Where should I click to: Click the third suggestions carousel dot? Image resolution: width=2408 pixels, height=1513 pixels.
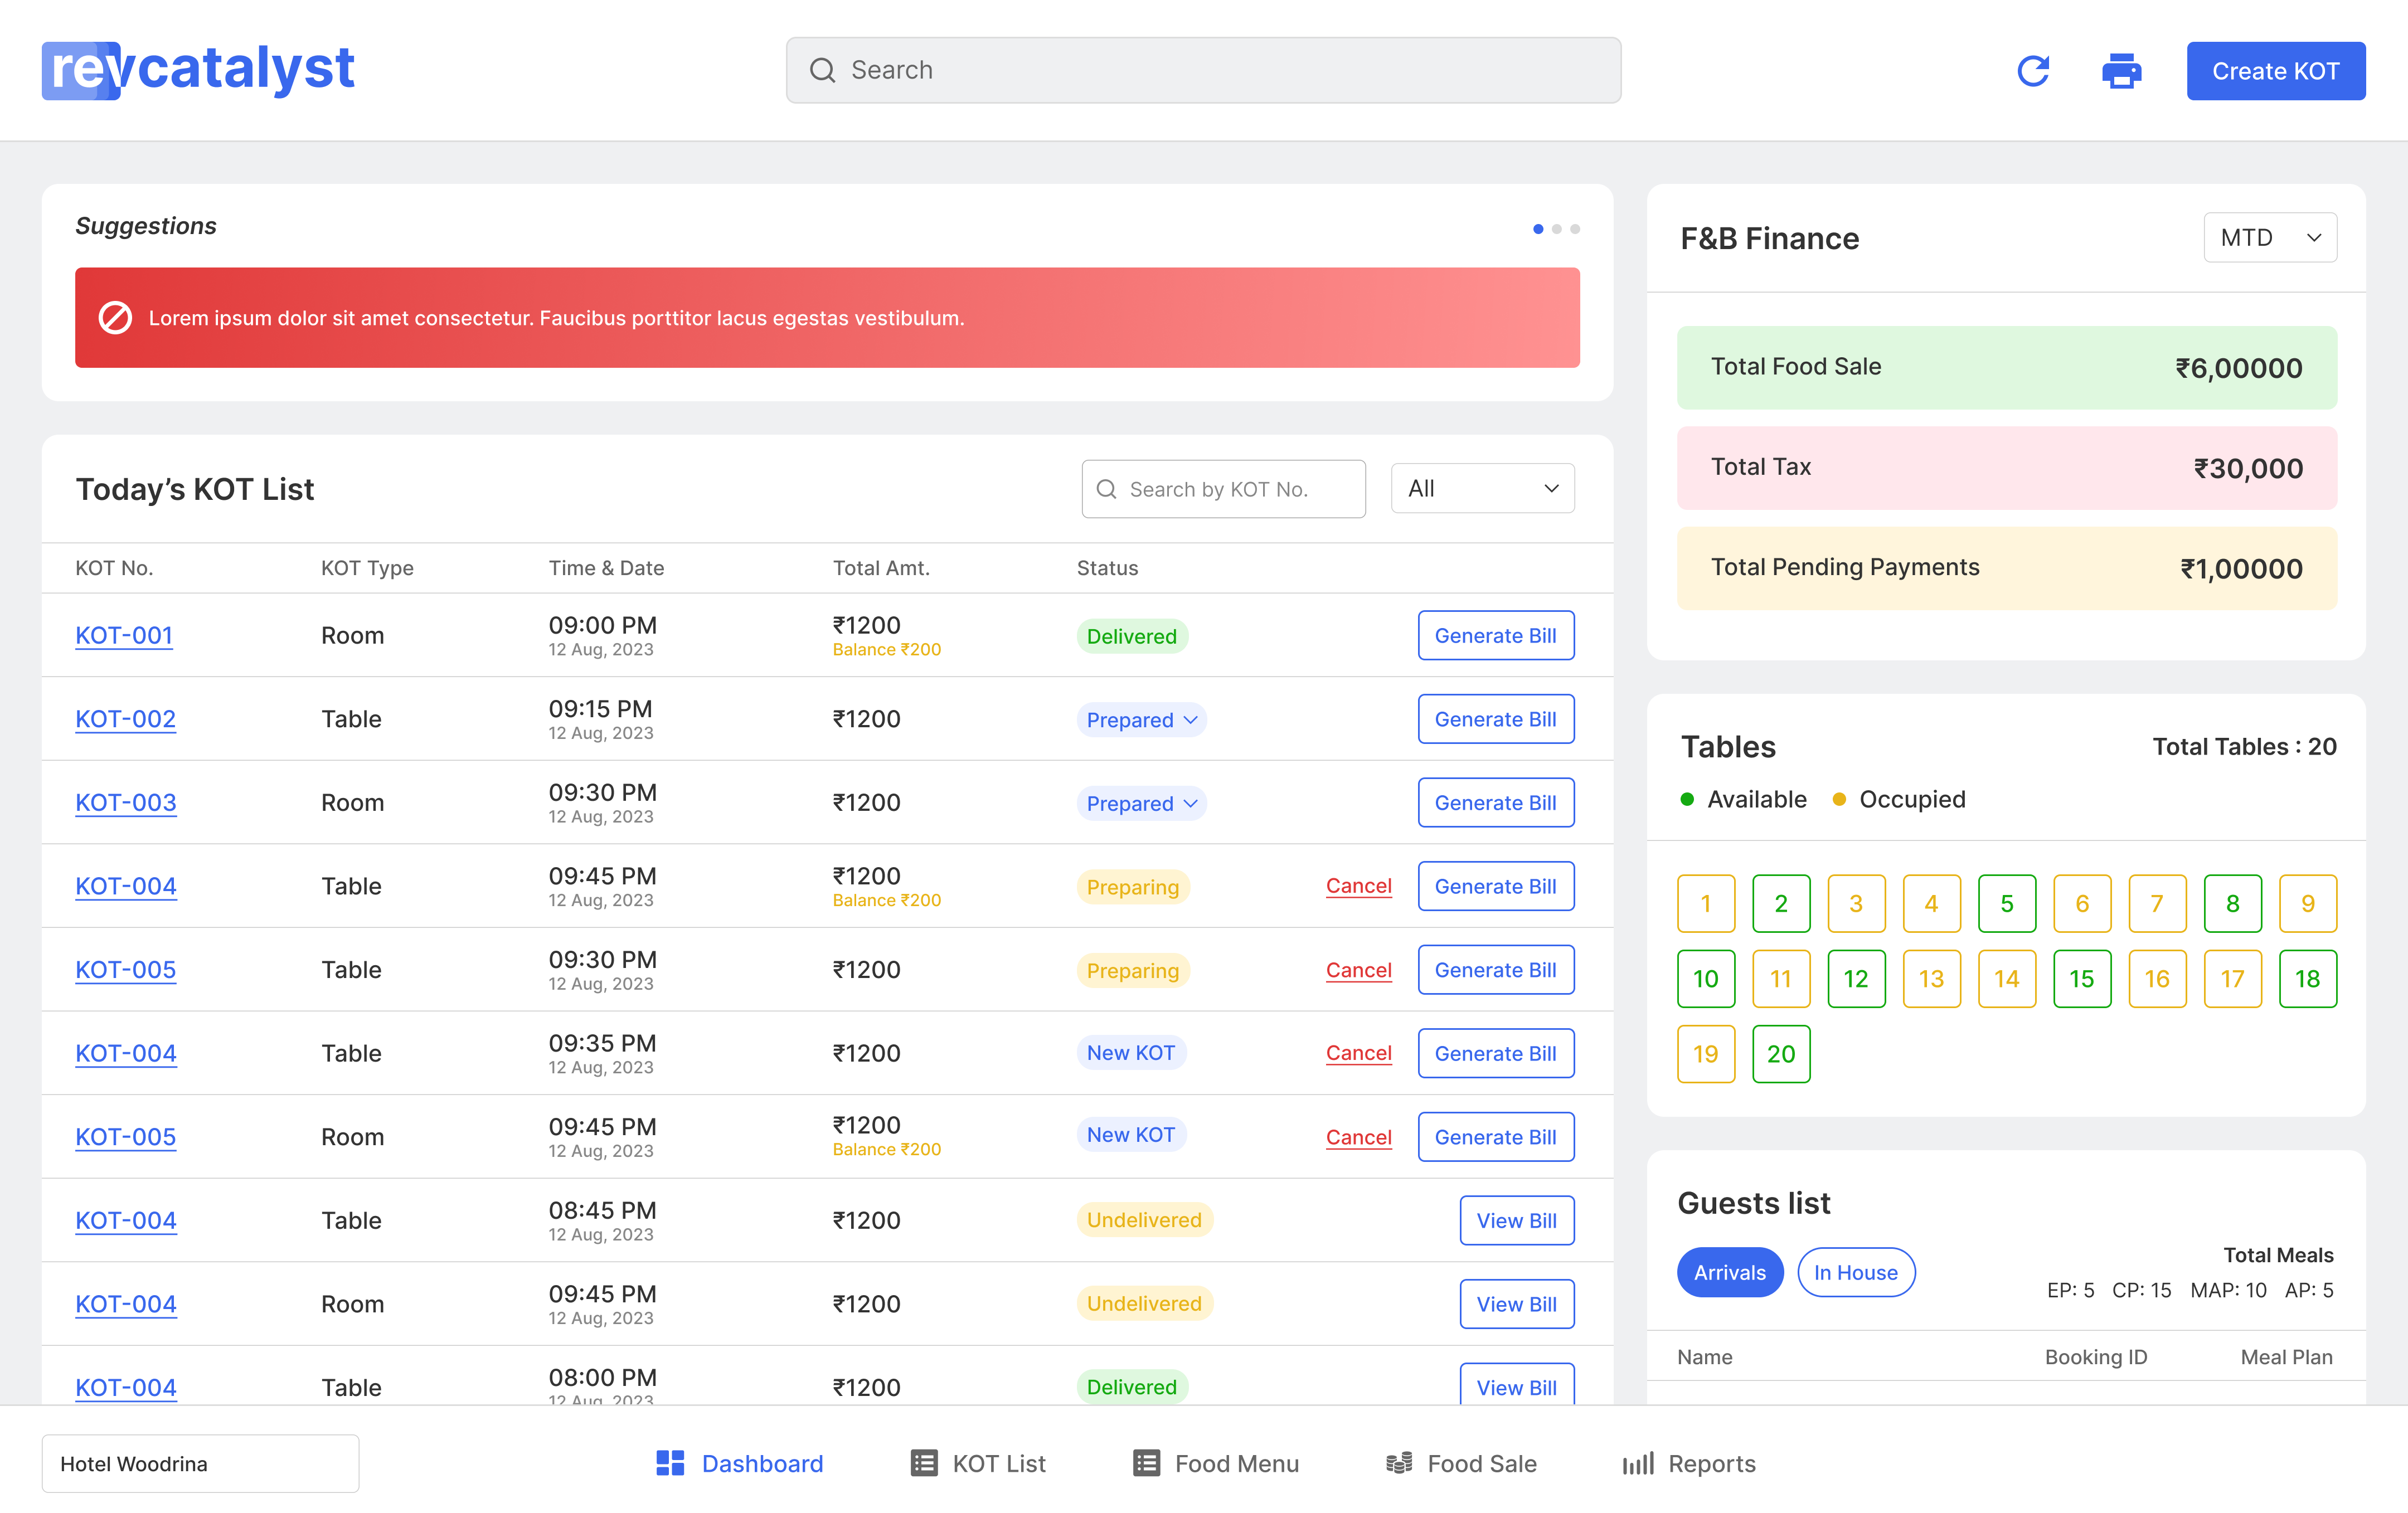[x=1575, y=229]
